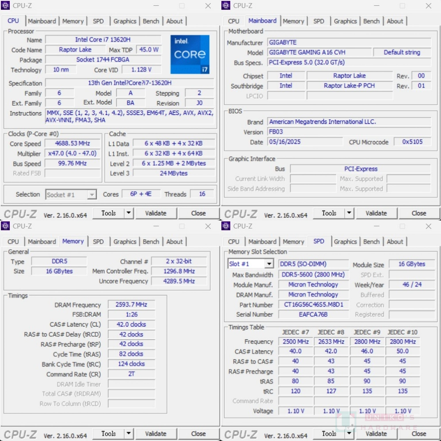The image size is (441, 441).
Task: Click the CPU-Z title icon in the Mainboard-tab window
Action: click(225, 5)
